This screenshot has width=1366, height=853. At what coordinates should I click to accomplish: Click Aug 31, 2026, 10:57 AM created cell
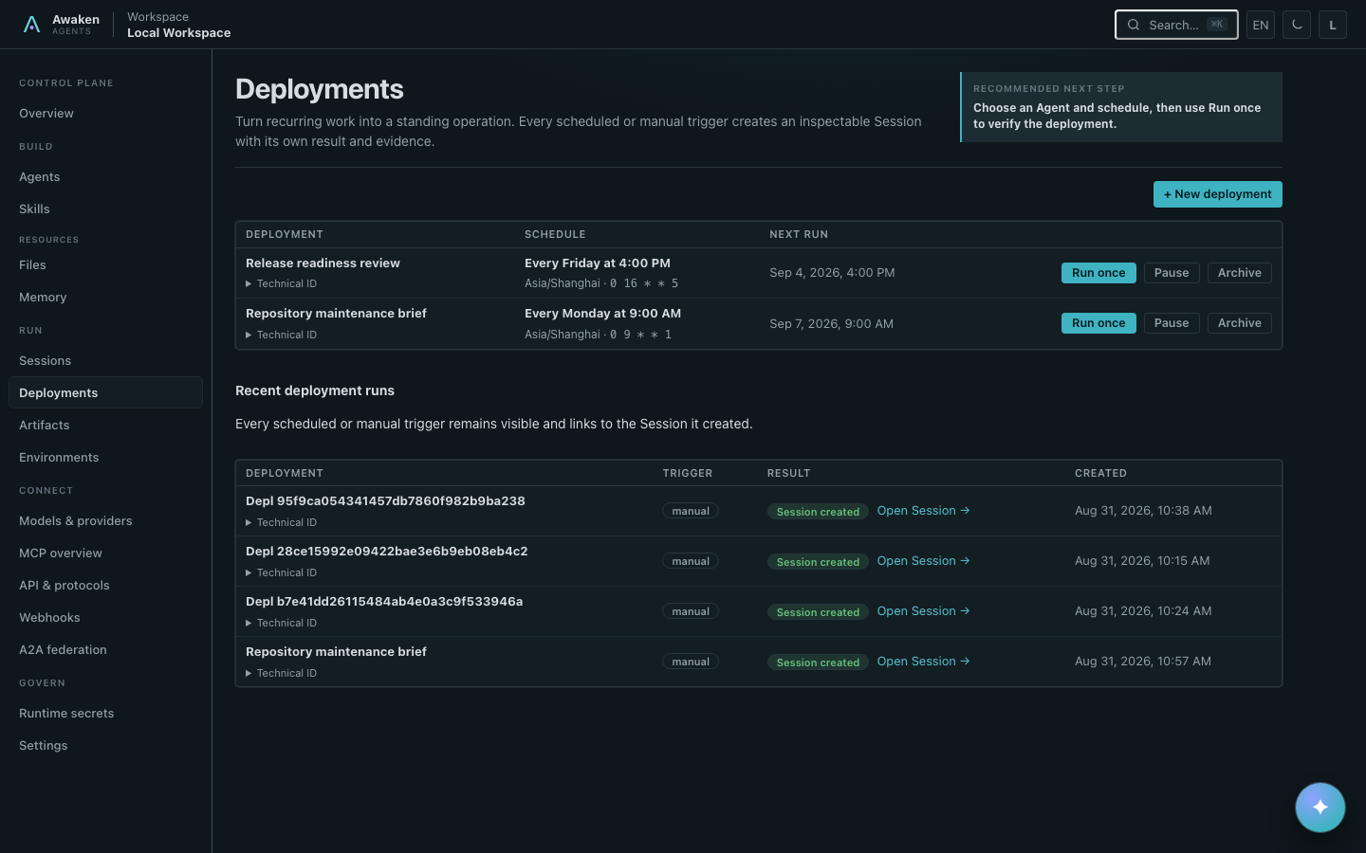click(x=1143, y=662)
